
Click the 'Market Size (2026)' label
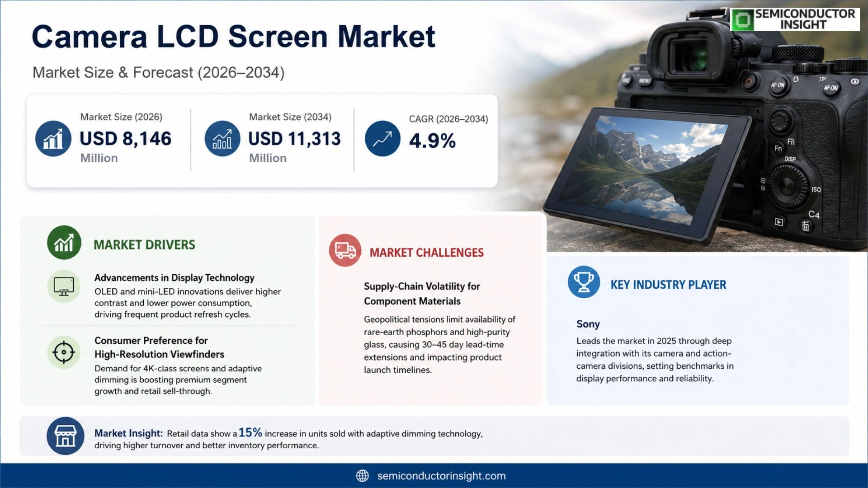121,117
